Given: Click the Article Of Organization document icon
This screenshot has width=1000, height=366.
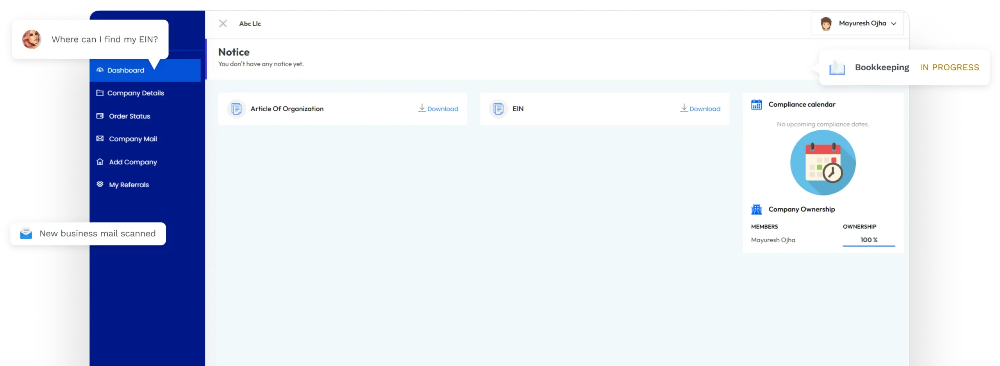Looking at the screenshot, I should coord(236,109).
